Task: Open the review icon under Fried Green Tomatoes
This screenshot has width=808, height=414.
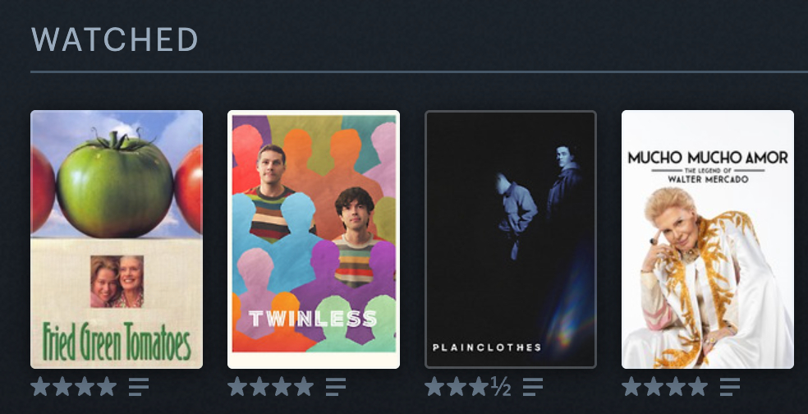Action: (x=139, y=386)
